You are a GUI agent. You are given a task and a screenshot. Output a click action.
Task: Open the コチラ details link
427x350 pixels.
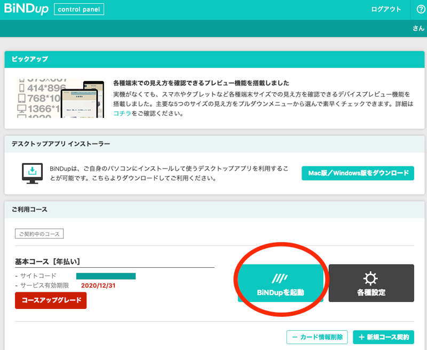click(x=122, y=113)
